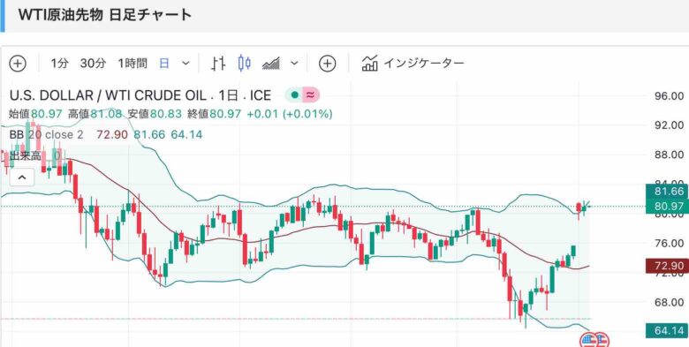Click the compare symbol plus icon beside chart styles

point(327,64)
